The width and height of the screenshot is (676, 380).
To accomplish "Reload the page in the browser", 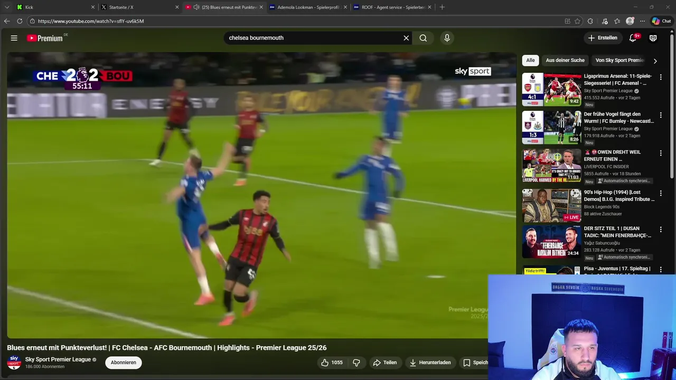I will (x=20, y=21).
